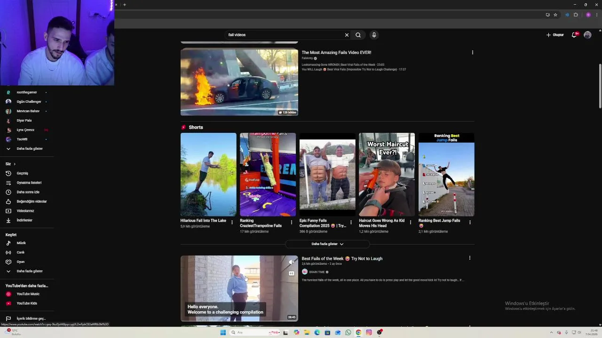
Task: Start voice search with the microphone icon
Action: point(374,35)
